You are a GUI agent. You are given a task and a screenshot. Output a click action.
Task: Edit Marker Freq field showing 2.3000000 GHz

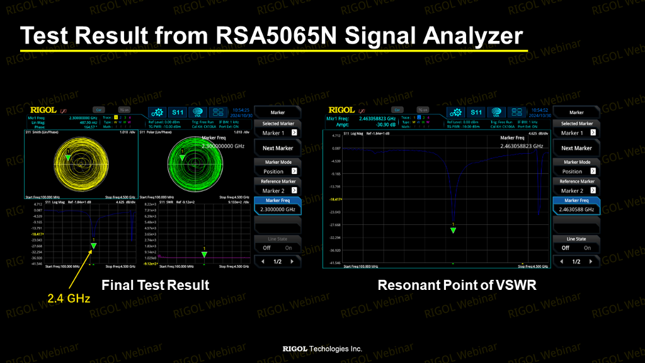[x=278, y=206]
